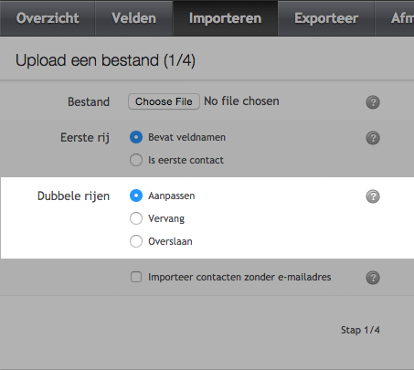Image resolution: width=414 pixels, height=370 pixels.
Task: Click the Vervang label text
Action: click(166, 218)
